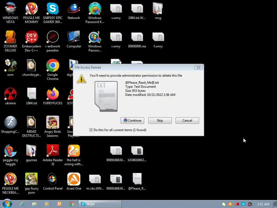Select the ukraine radiation icon
The height and width of the screenshot is (208, 277).
[x=11, y=96]
